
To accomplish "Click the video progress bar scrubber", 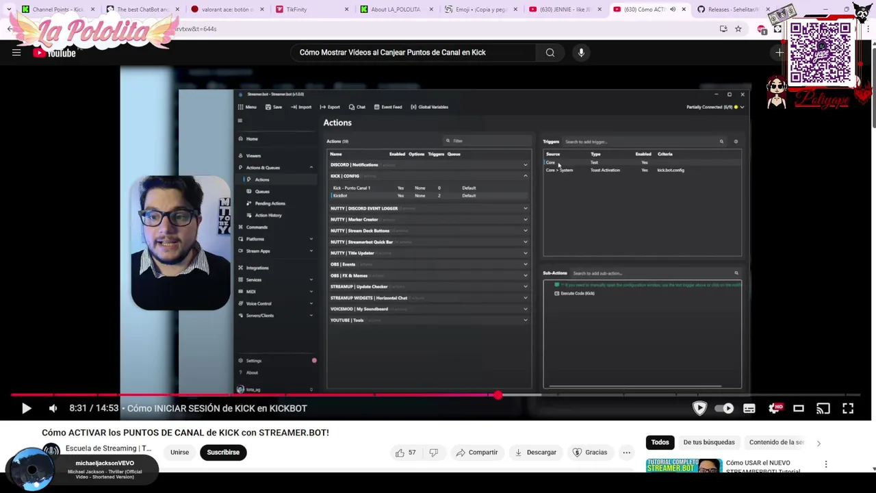I will 498,395.
